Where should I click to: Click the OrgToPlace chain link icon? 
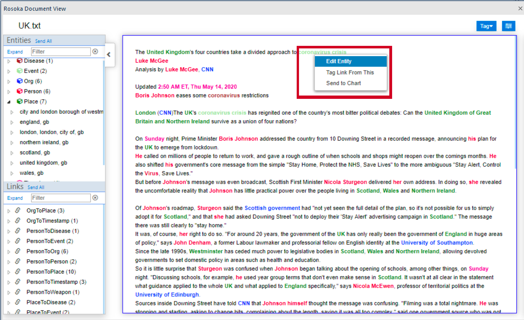[x=18, y=210]
